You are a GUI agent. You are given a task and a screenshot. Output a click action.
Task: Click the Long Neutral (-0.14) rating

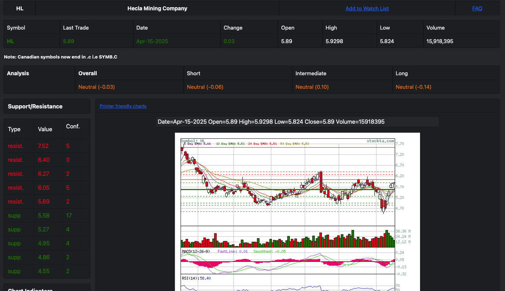pyautogui.click(x=413, y=87)
